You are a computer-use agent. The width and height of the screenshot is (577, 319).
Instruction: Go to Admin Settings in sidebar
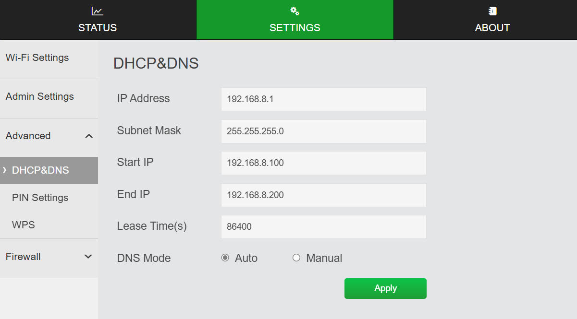pos(40,96)
